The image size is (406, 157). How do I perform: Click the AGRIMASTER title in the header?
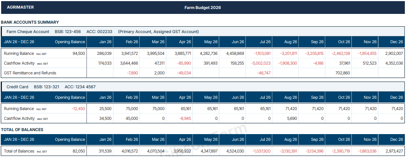pyautogui.click(x=20, y=8)
